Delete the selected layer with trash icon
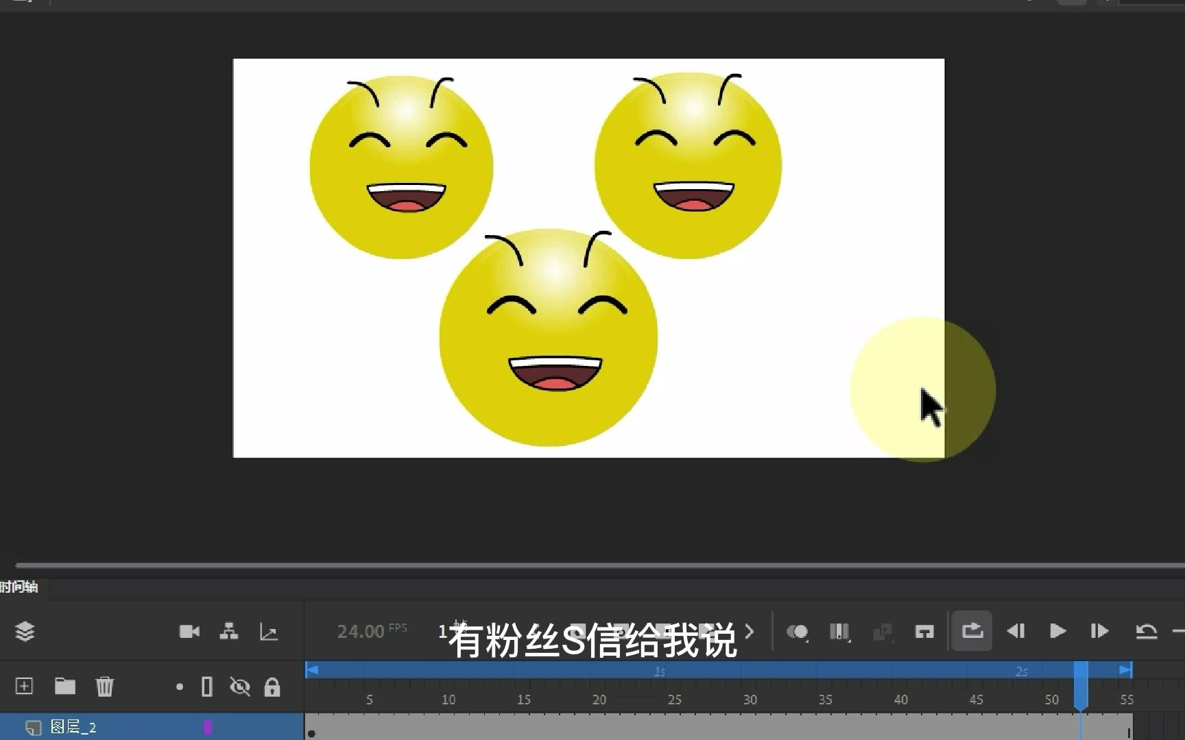1185x740 pixels. coord(104,686)
